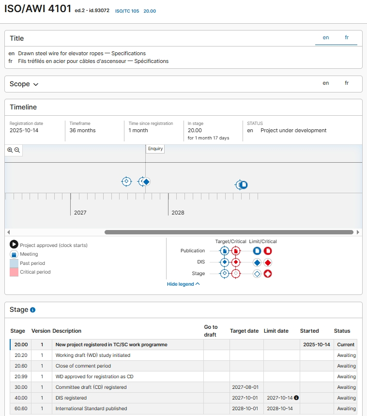Click the Project approved clock icon in legend
Image resolution: width=367 pixels, height=416 pixels.
pos(14,245)
